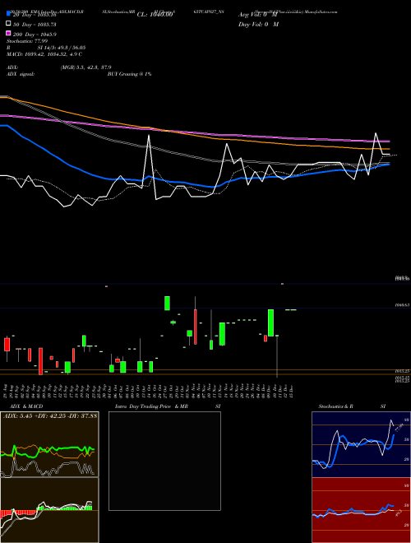Click the empty Intra Day Trading Price chart box
Screen dimensions: 411x543
(164, 461)
